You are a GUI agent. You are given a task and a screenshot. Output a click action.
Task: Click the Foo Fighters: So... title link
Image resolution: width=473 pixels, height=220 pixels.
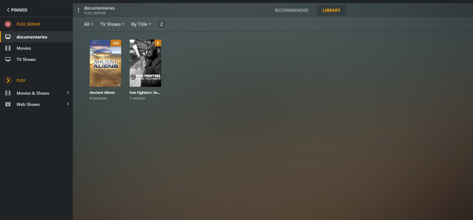click(x=145, y=93)
